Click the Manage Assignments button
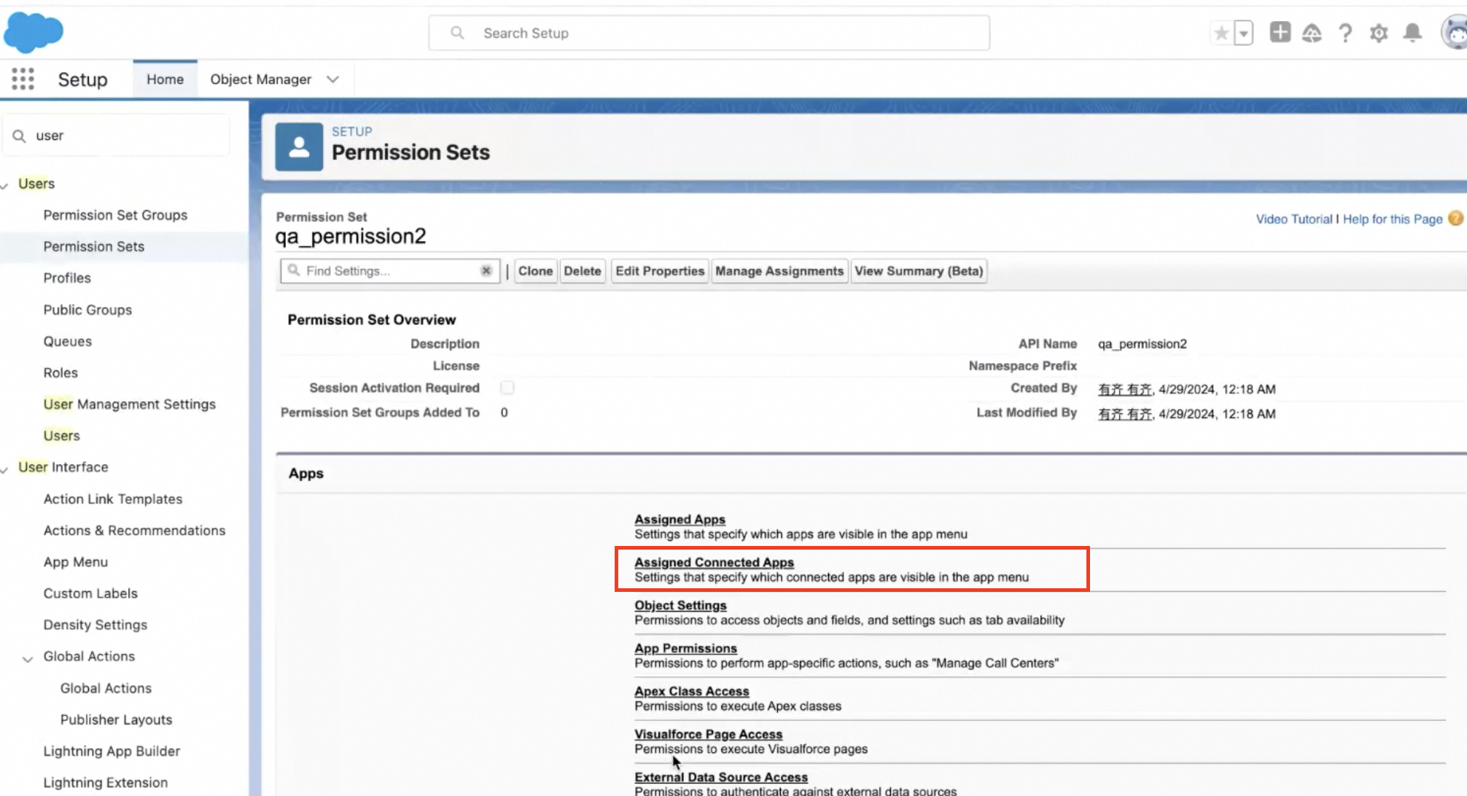The height and width of the screenshot is (796, 1467). [779, 271]
